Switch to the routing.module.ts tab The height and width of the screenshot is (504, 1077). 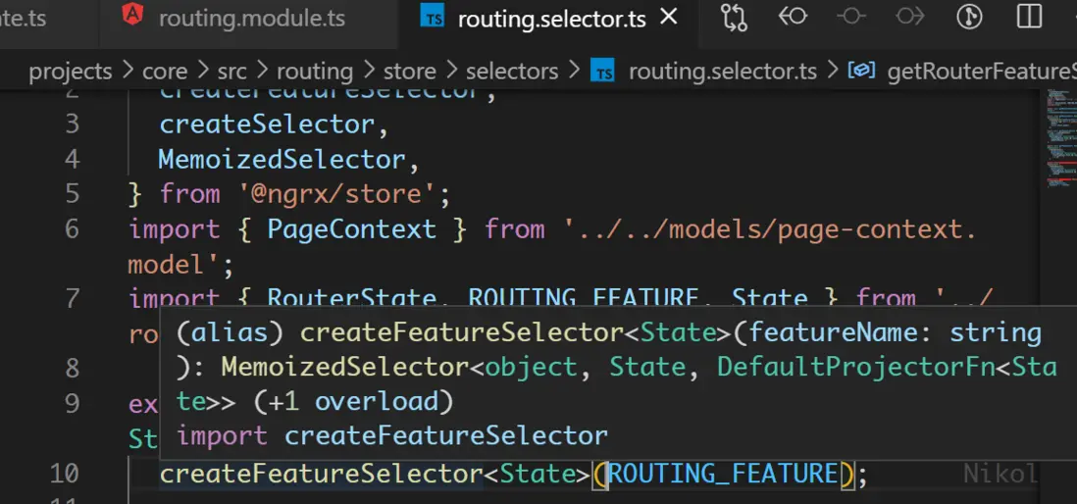click(x=251, y=18)
